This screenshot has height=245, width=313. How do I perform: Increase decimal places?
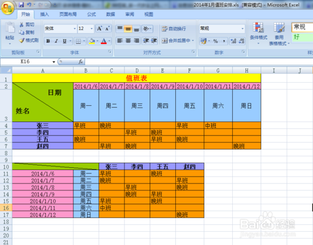(233, 41)
